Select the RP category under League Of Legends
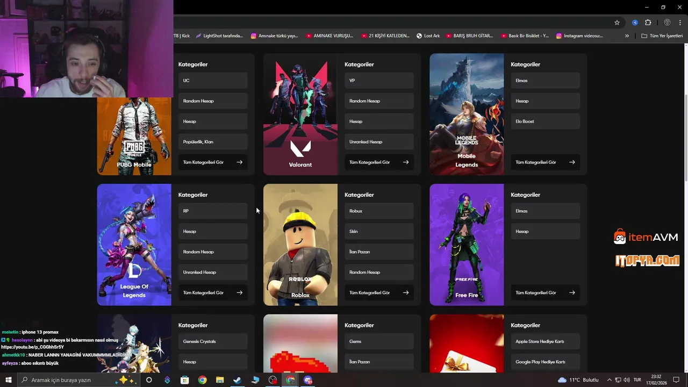This screenshot has width=688, height=387. click(x=213, y=211)
